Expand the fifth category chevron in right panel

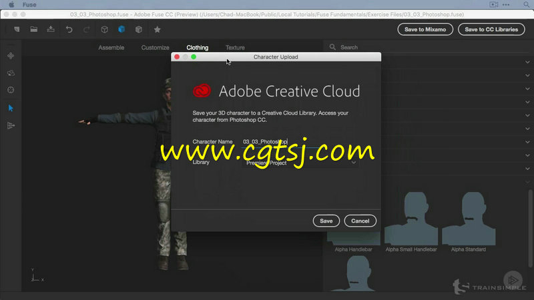point(527,115)
